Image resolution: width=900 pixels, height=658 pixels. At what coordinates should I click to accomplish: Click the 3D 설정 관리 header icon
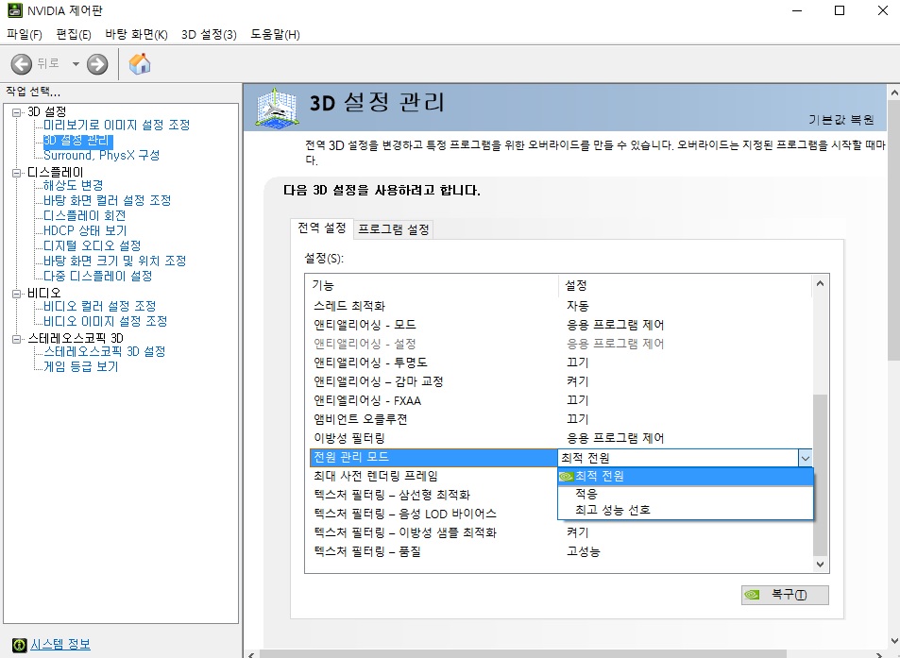pyautogui.click(x=278, y=108)
